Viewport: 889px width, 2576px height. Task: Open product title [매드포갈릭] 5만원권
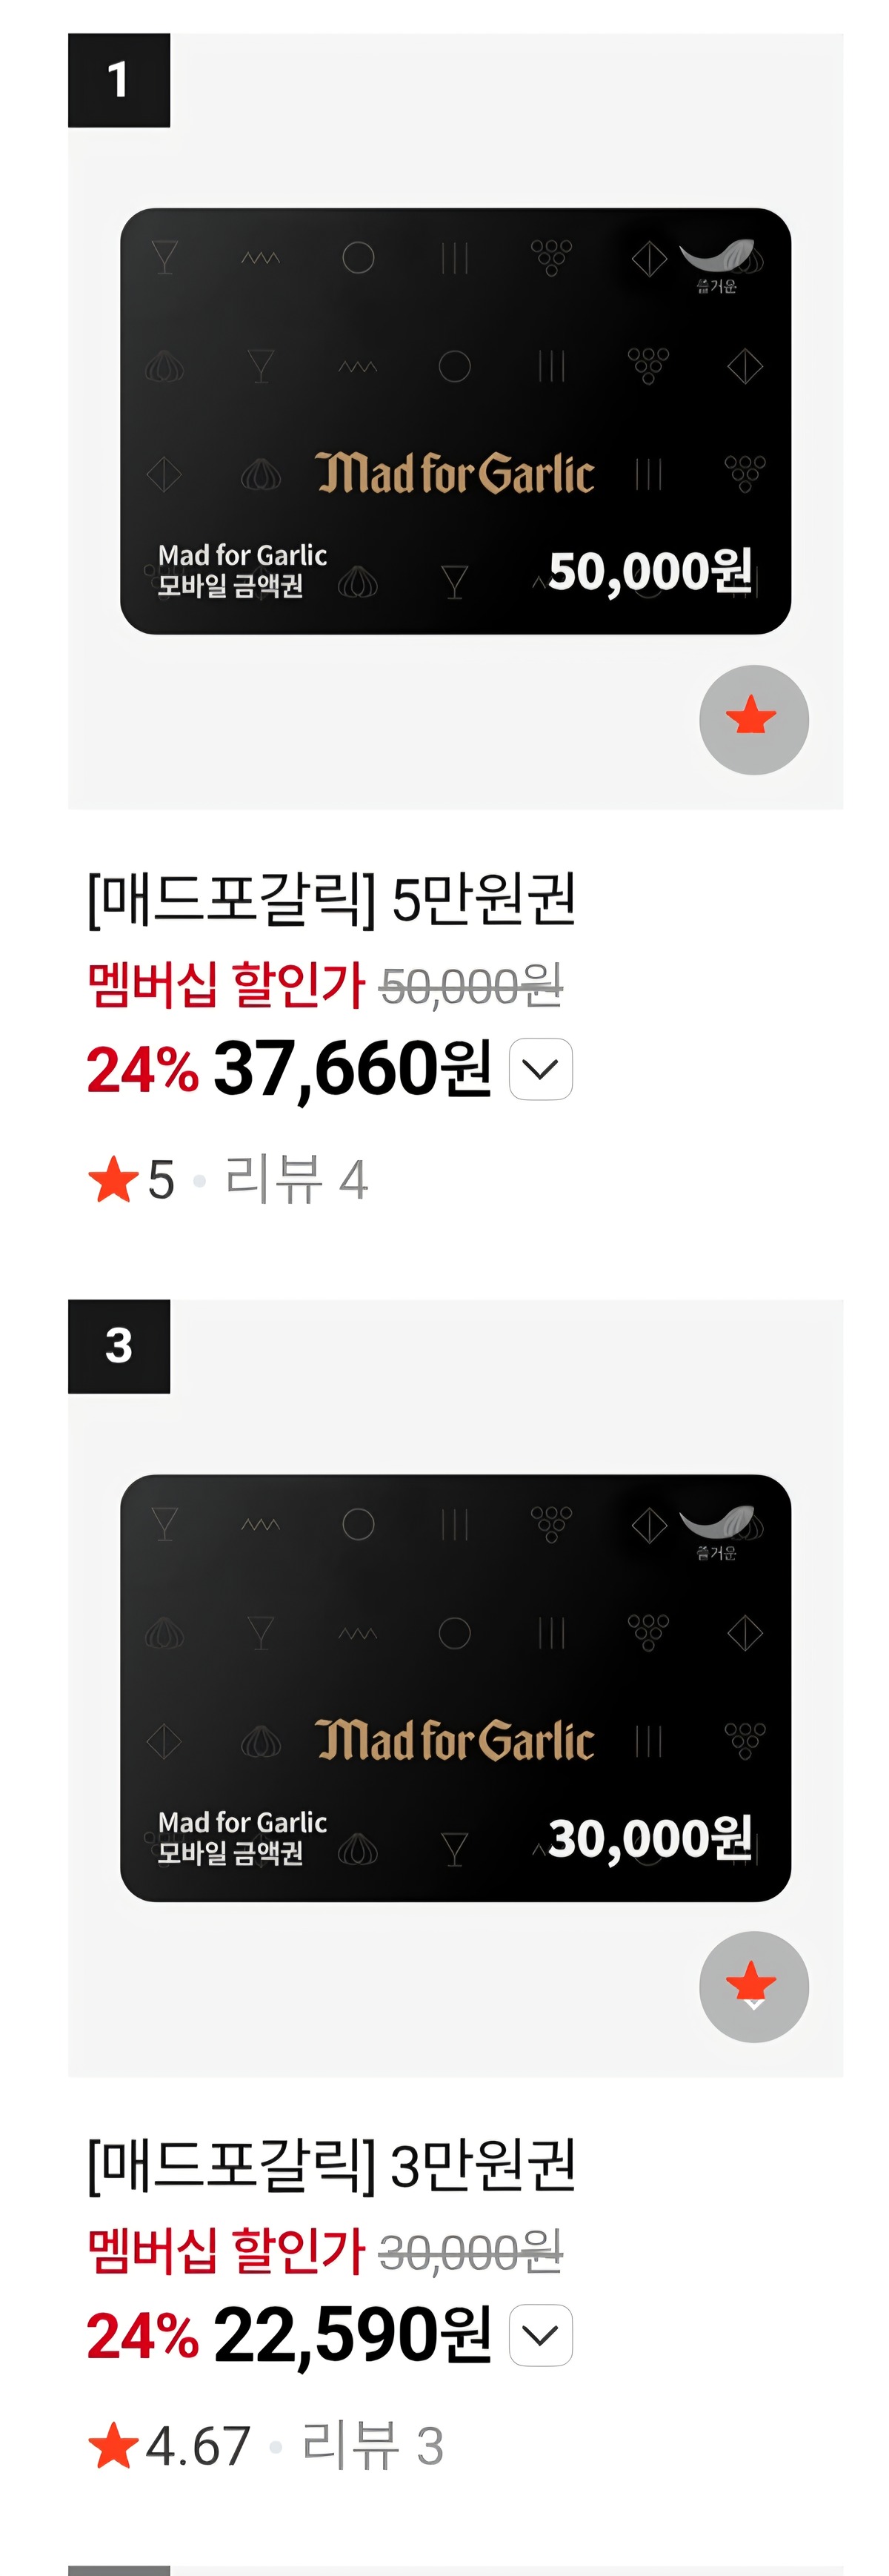(332, 899)
